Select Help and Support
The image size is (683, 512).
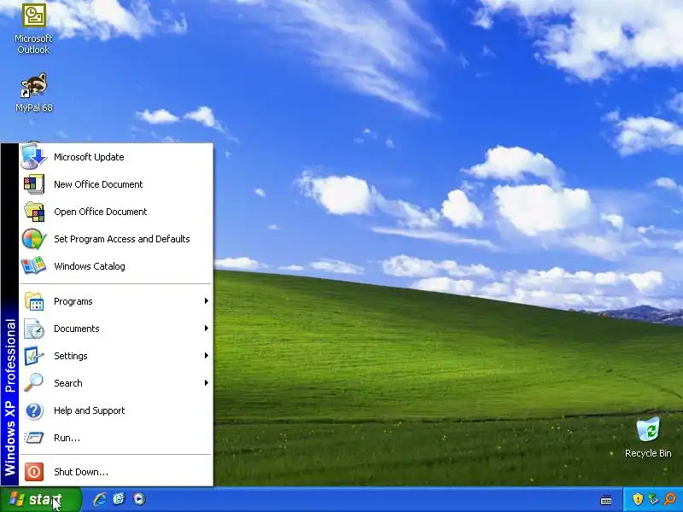point(116,410)
